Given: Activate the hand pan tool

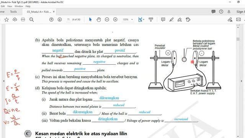Looking at the screenshot, I should point(99,20).
